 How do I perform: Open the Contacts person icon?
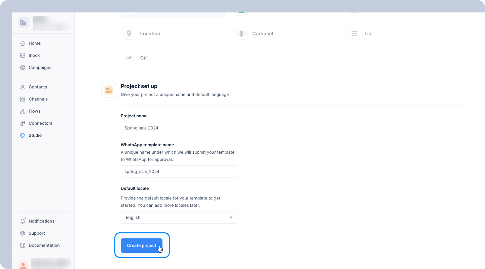click(23, 87)
